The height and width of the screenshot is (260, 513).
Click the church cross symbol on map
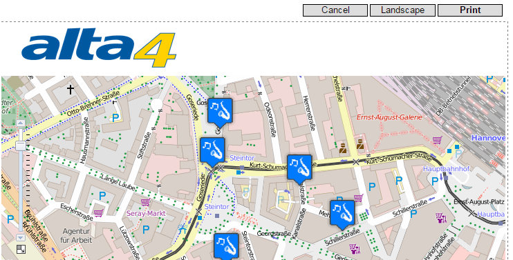tap(71, 90)
